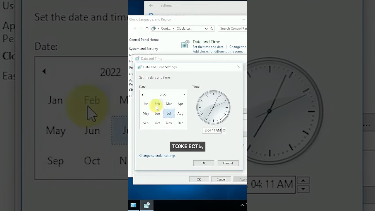Select Nov in the month grid
This screenshot has height=211, width=375.
[169, 123]
